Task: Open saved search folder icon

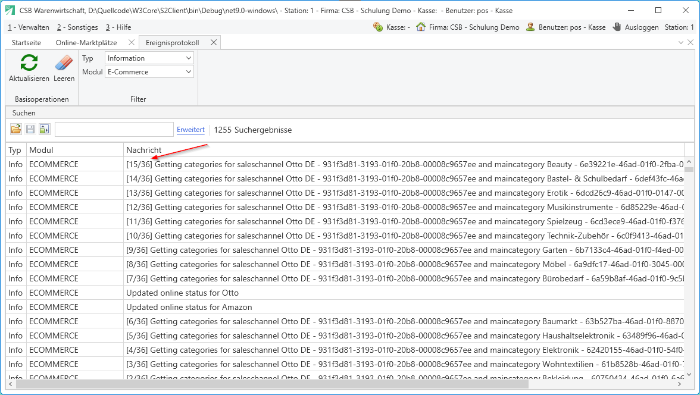Action: pos(16,130)
